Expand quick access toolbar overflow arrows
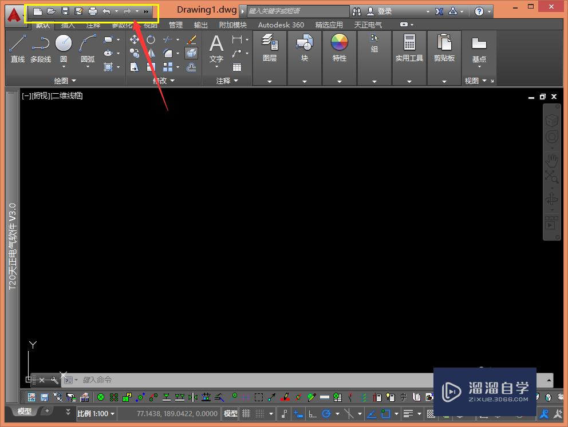 146,11
